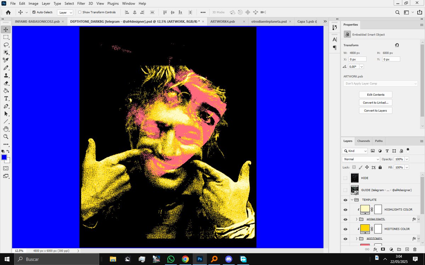Open the Fill slider dropdown arrow

[407, 167]
